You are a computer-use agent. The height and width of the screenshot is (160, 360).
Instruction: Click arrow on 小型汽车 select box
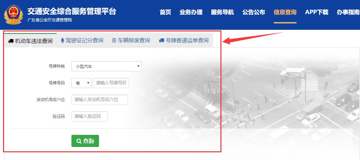pos(138,66)
